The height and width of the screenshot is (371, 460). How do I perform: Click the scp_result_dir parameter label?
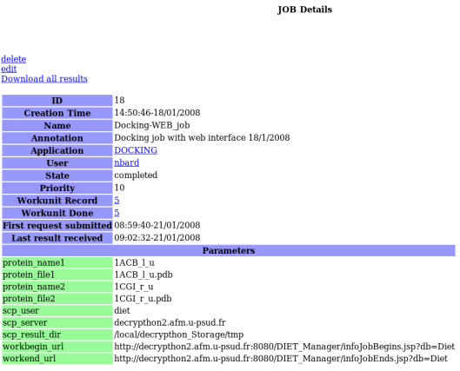point(57,335)
